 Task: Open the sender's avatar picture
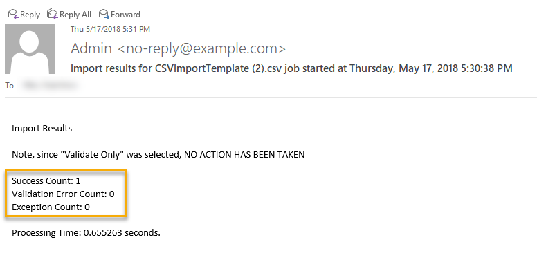(x=30, y=49)
